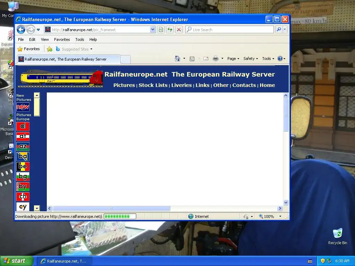355x266 pixels.
Task: Select the 'by' Belarus flag icon
Action: [x=23, y=187]
